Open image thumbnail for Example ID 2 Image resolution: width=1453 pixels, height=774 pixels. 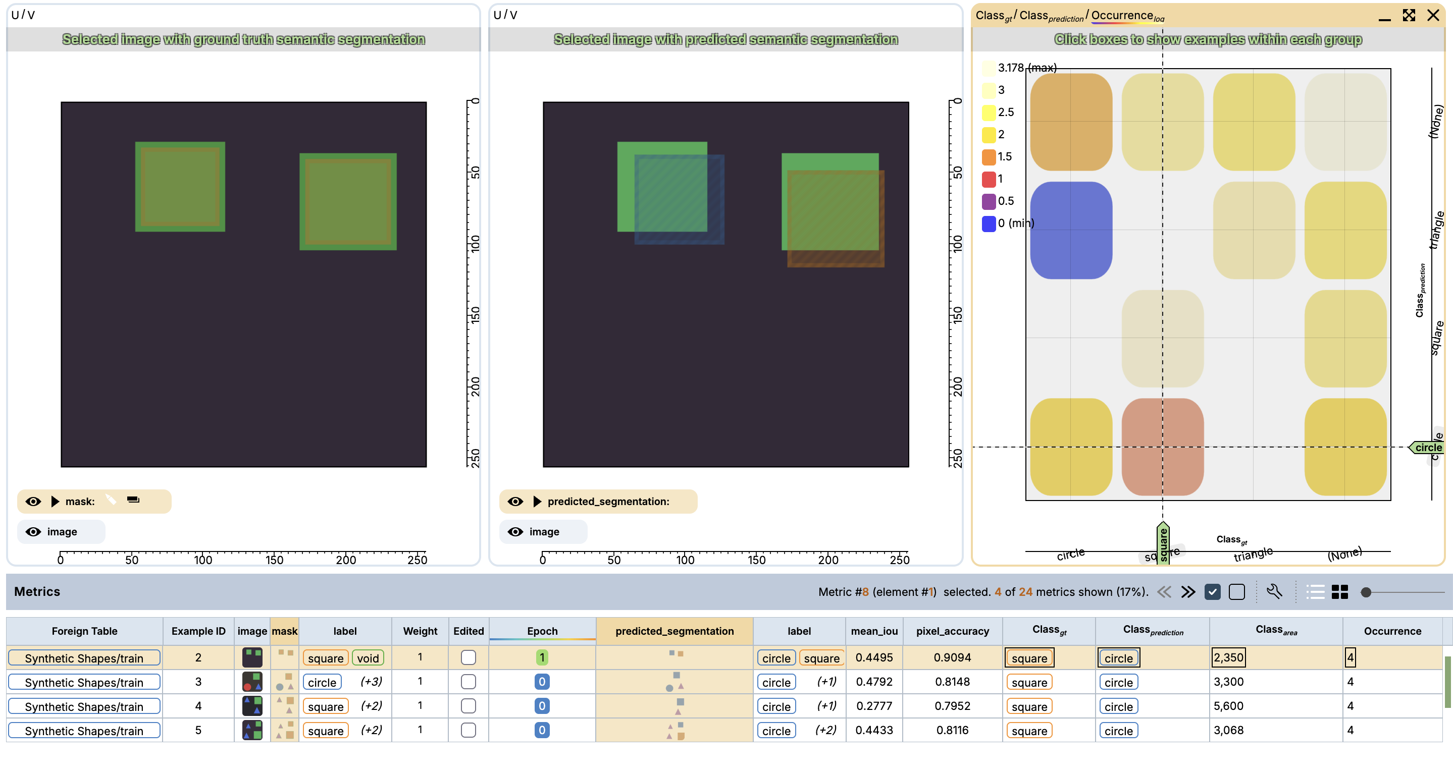pos(252,657)
